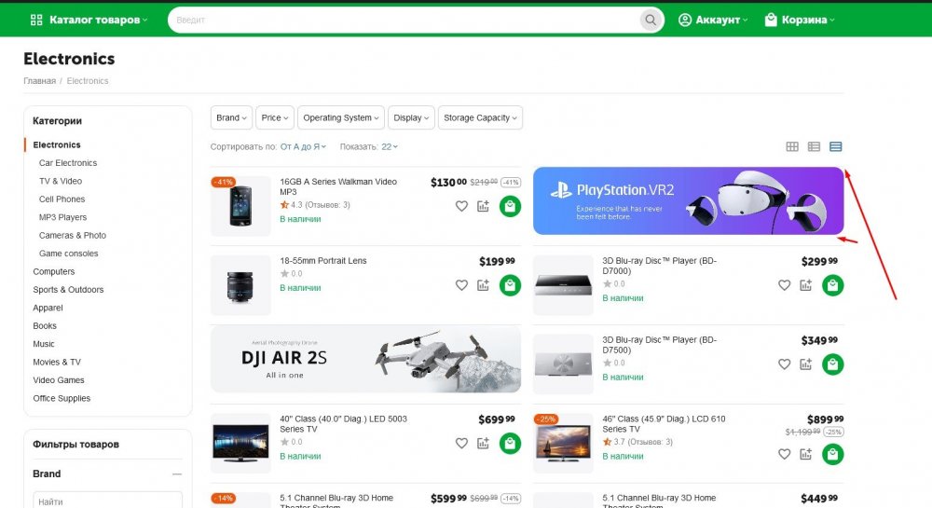Add 16GB Walkman to wishlist
The width and height of the screenshot is (932, 508).
point(461,206)
